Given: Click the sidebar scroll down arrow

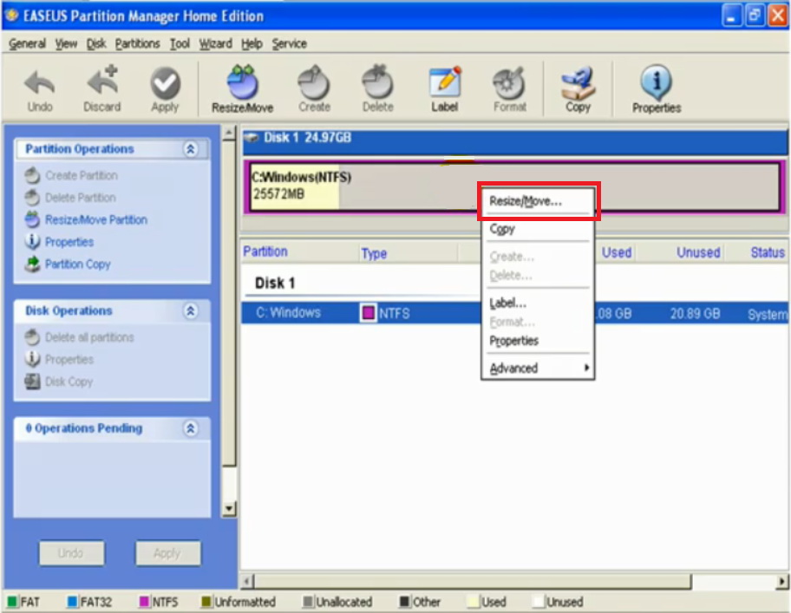Looking at the screenshot, I should 229,509.
